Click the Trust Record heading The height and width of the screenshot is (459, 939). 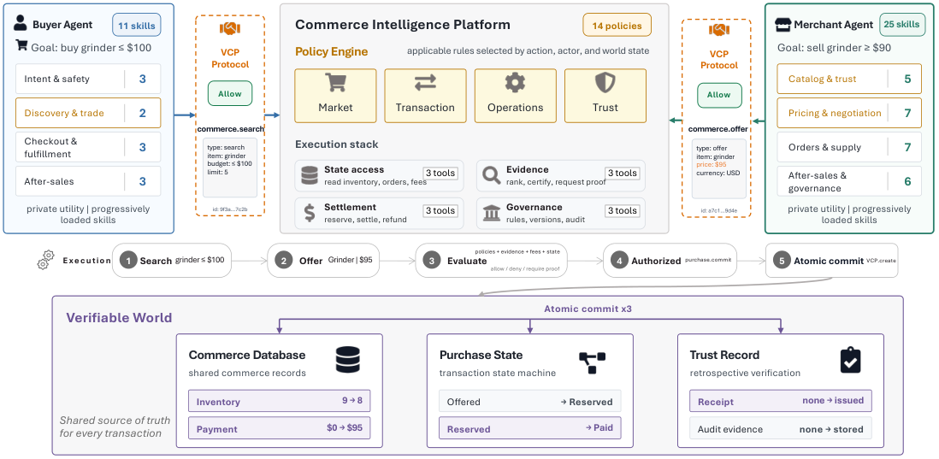pos(724,355)
